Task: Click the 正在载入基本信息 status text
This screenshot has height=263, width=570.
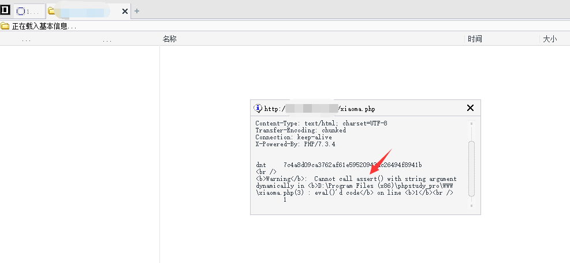Action: (x=44, y=27)
